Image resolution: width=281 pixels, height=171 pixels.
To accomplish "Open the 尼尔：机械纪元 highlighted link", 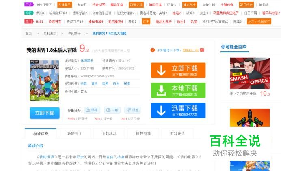I will (259, 21).
